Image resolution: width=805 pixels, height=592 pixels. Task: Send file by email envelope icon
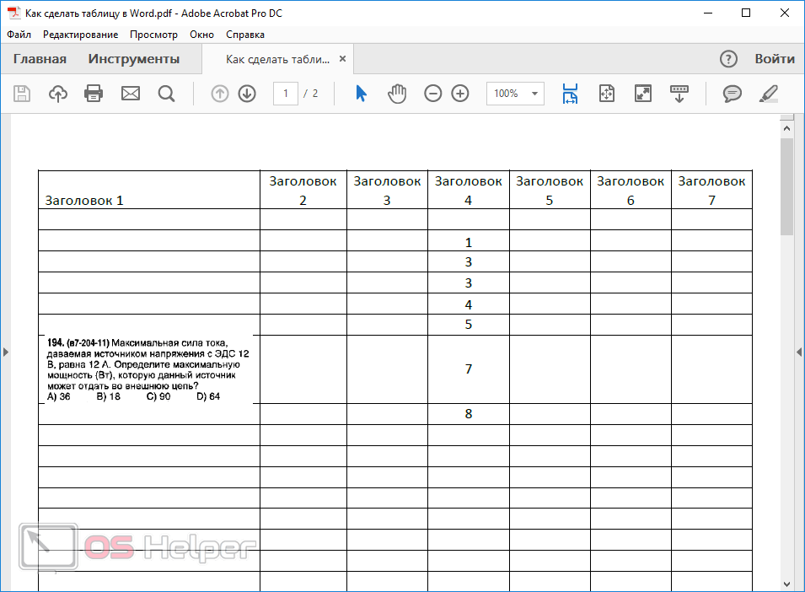(x=131, y=94)
